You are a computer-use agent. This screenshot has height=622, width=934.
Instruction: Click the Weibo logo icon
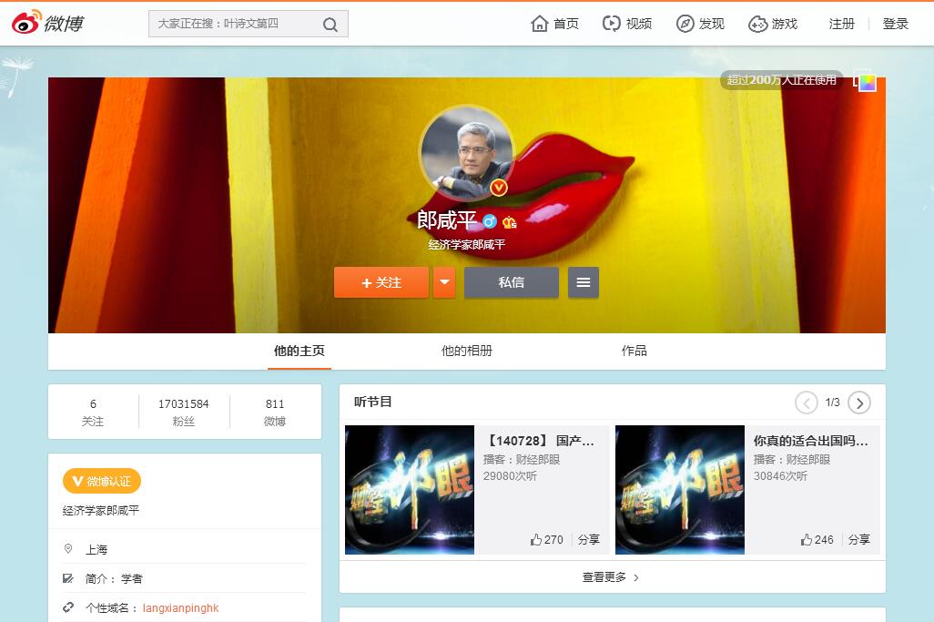pyautogui.click(x=26, y=23)
